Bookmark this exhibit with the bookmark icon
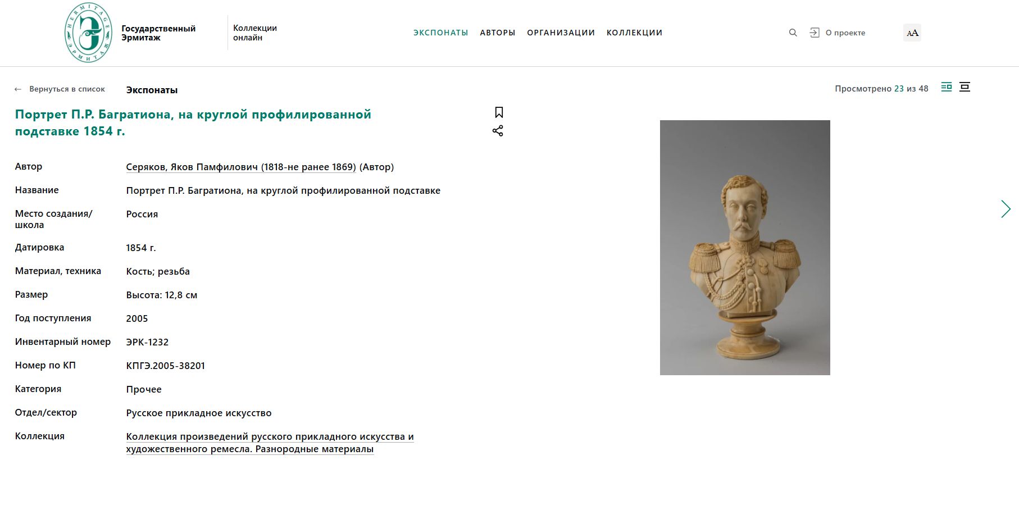The width and height of the screenshot is (1019, 510). pyautogui.click(x=499, y=112)
